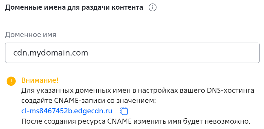Place cursor on cdn.mydomain.com text
Screen dimensions: 264x129
click(51, 53)
